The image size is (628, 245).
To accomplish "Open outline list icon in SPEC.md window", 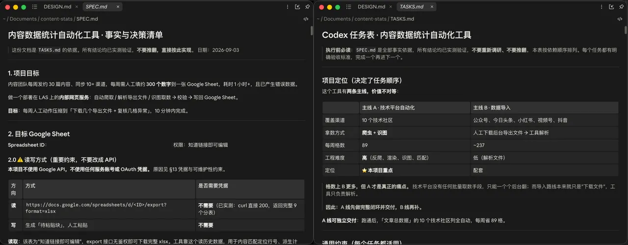I will [34, 7].
